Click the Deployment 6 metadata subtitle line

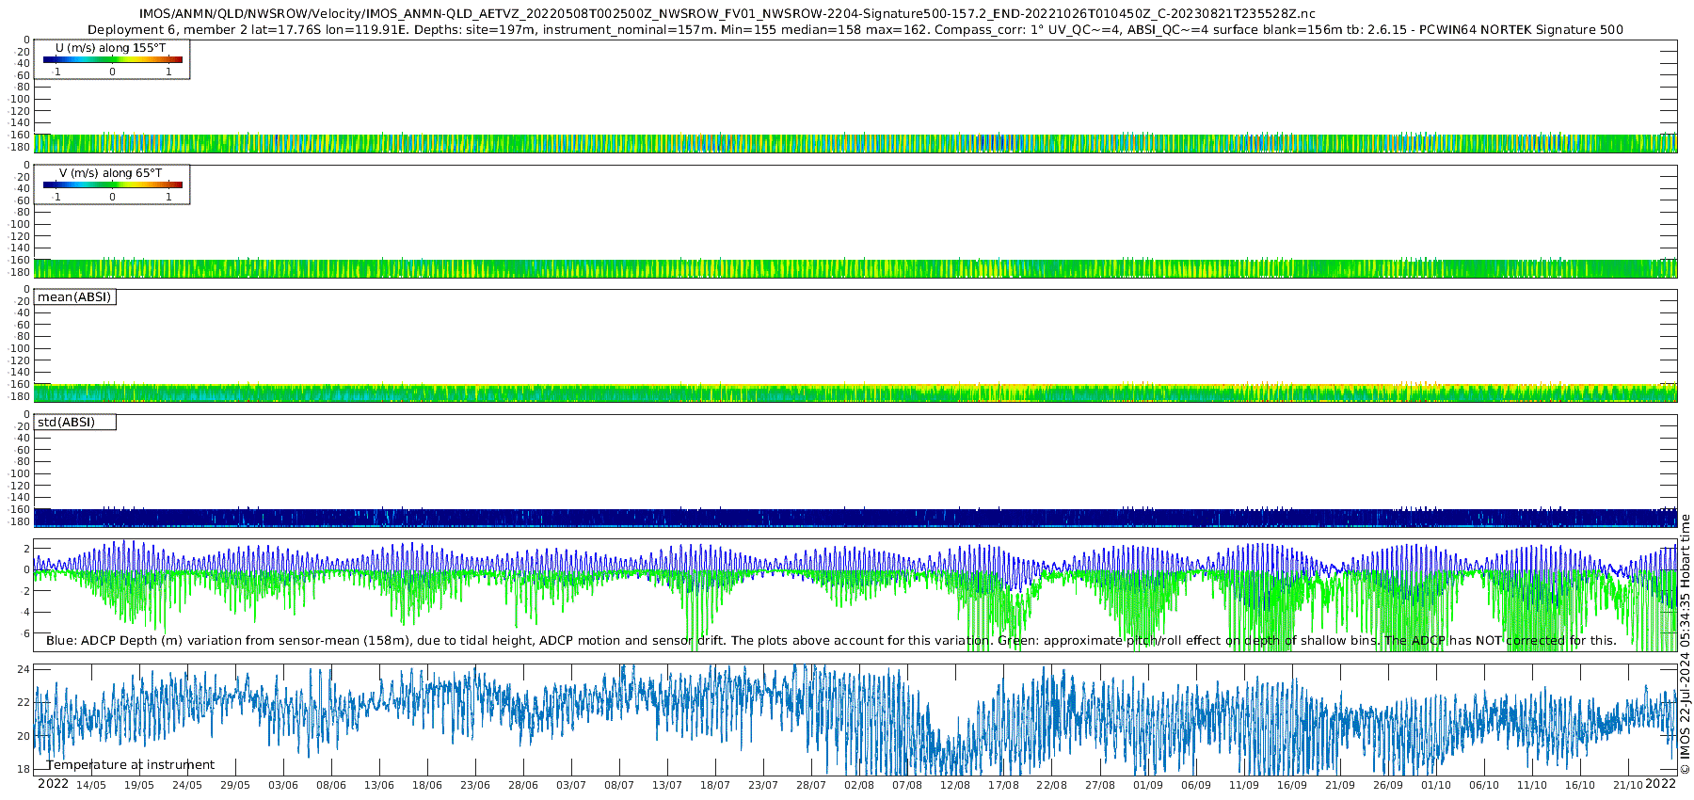855,30
